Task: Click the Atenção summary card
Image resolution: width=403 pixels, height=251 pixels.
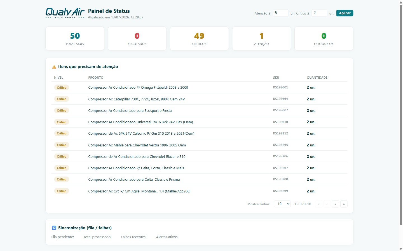Action: coord(261,38)
